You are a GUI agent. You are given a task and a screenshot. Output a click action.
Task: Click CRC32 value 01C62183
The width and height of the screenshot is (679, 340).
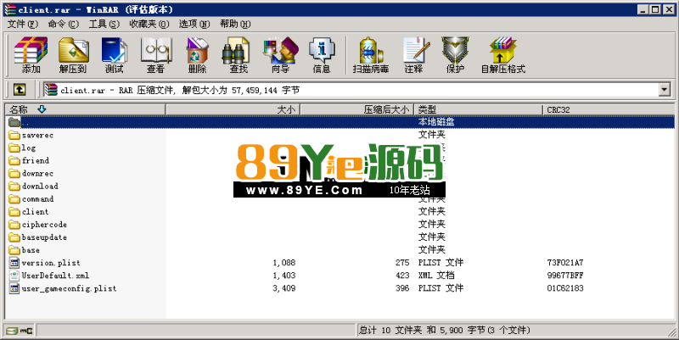point(565,288)
